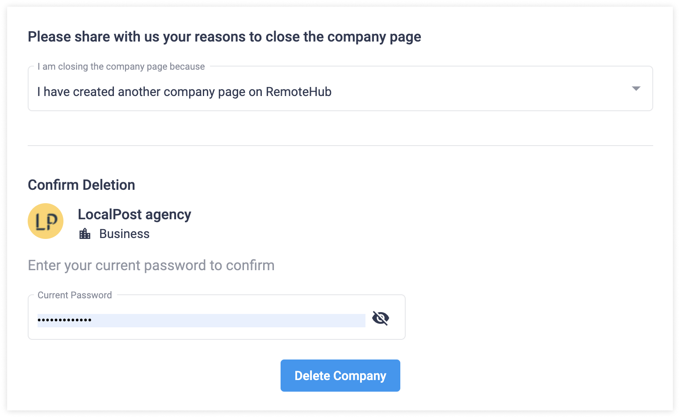Image resolution: width=680 pixels, height=418 pixels.
Task: Click the horizontal divider above Confirm Deletion
Action: coord(340,146)
